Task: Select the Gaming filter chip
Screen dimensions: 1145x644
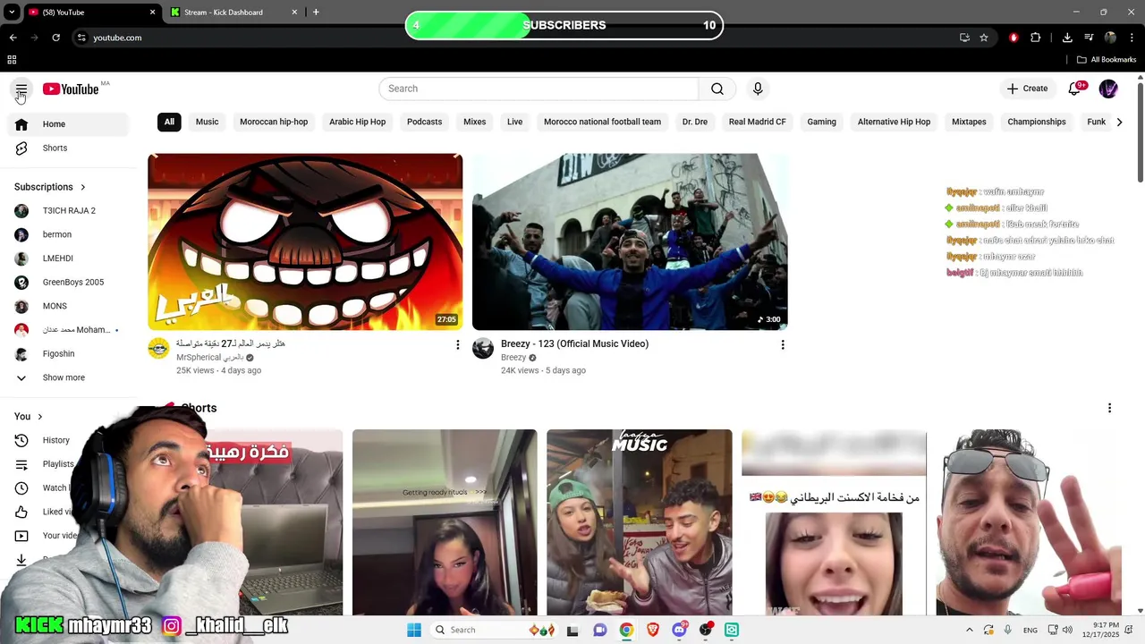Action: click(821, 122)
